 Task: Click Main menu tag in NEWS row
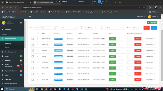(x=70, y=56)
